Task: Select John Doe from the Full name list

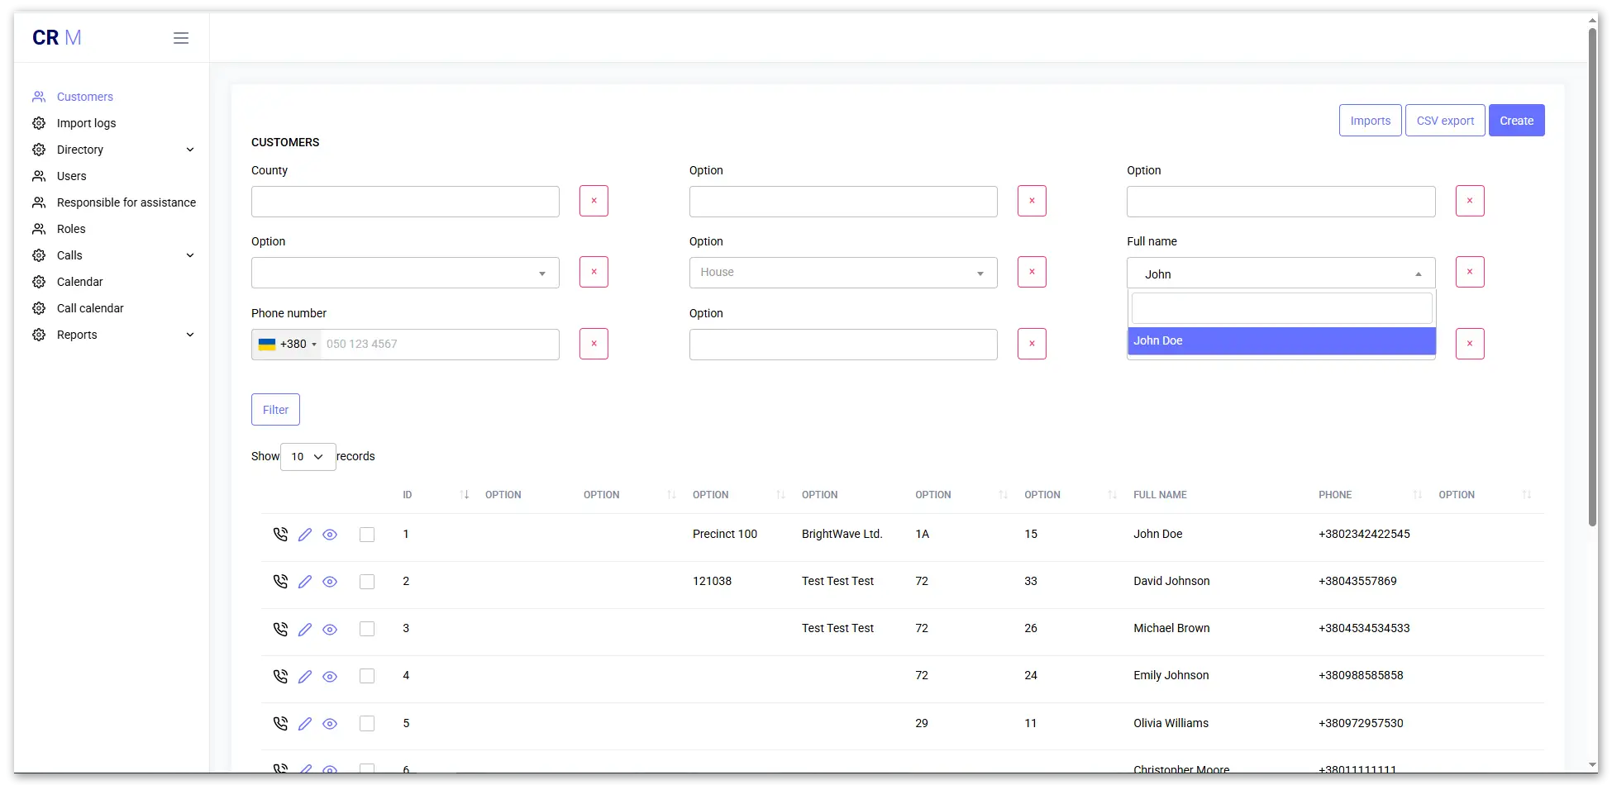Action: 1281,340
